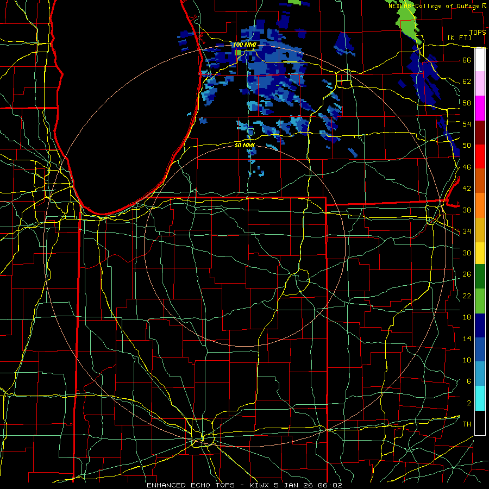The height and width of the screenshot is (489, 489).
Task: Click the magenta legend swatch near 58
Action: [480, 108]
